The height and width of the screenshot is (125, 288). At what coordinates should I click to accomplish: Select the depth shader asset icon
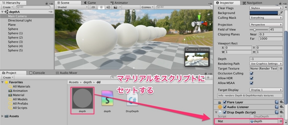pyautogui.click(x=107, y=98)
